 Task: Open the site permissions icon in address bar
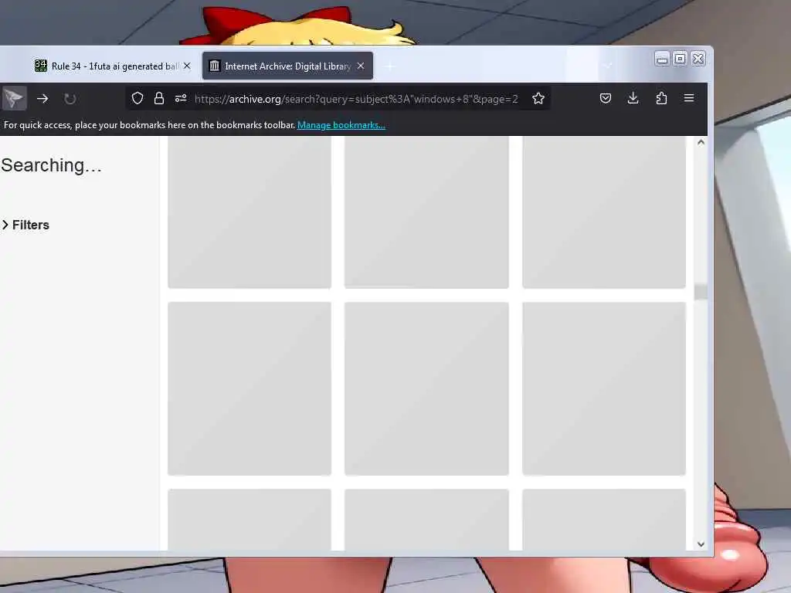click(181, 98)
